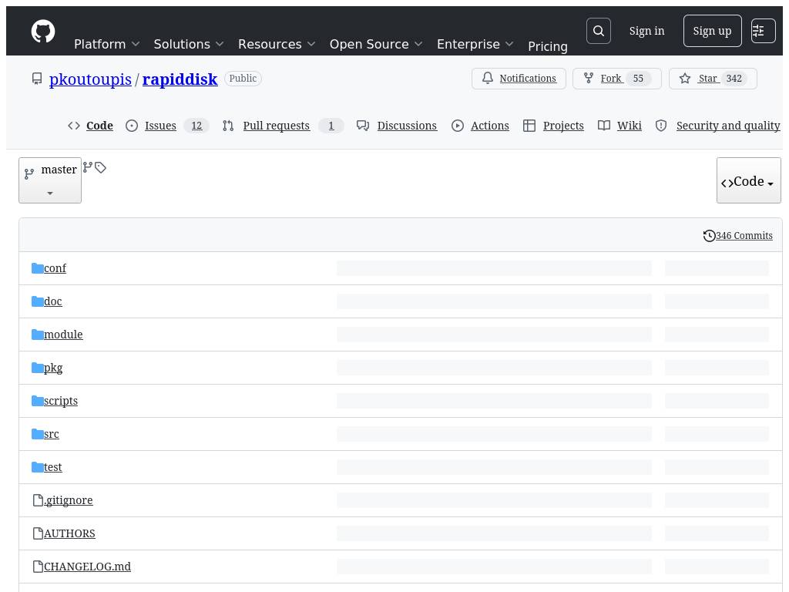Click the conf folder icon
This screenshot has width=789, height=592.
click(x=37, y=268)
